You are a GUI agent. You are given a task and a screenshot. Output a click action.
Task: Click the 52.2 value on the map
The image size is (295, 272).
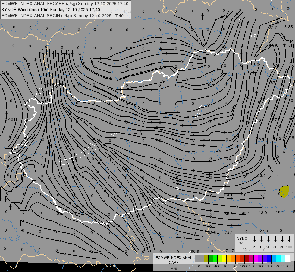pos(212,232)
